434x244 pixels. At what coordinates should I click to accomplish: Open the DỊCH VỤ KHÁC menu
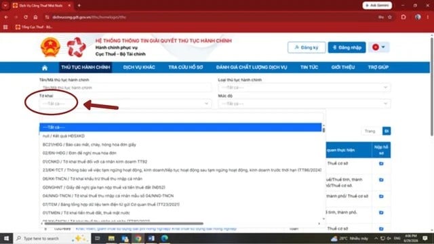coord(139,67)
